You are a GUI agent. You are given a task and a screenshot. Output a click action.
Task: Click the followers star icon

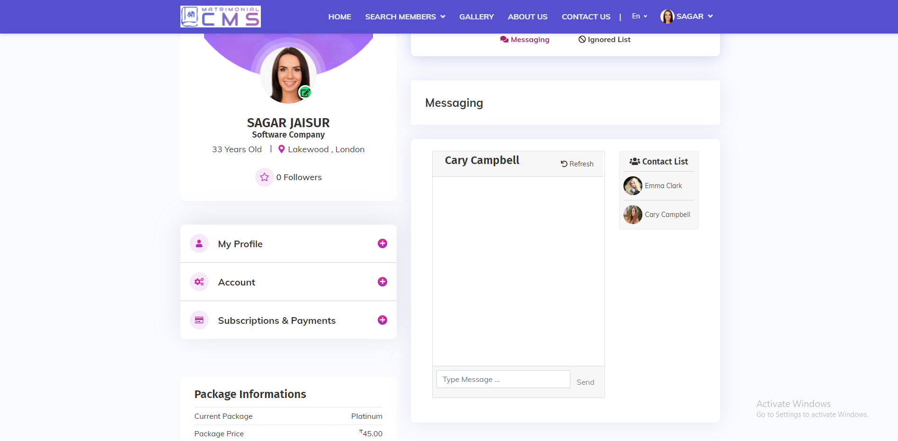tap(264, 177)
